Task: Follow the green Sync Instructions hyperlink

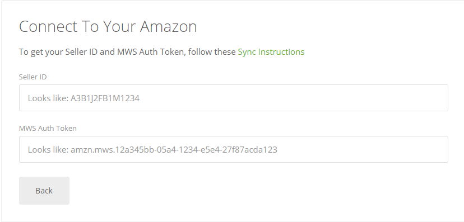Action: point(271,52)
